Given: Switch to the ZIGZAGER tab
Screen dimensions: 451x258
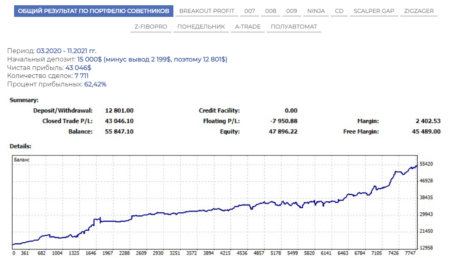Looking at the screenshot, I should [x=419, y=11].
